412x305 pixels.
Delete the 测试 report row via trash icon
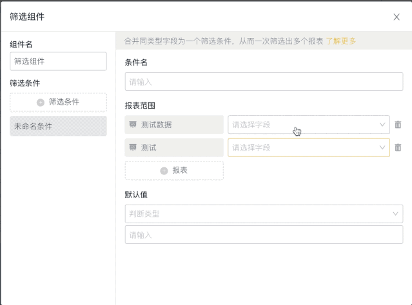[x=398, y=147]
